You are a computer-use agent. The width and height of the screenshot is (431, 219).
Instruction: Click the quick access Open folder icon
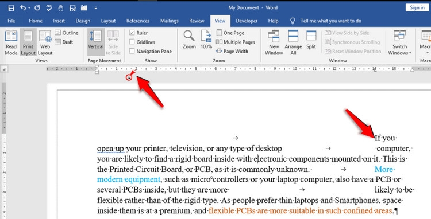tap(84, 8)
